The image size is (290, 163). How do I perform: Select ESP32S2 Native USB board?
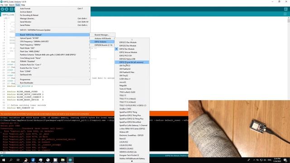click(132, 59)
